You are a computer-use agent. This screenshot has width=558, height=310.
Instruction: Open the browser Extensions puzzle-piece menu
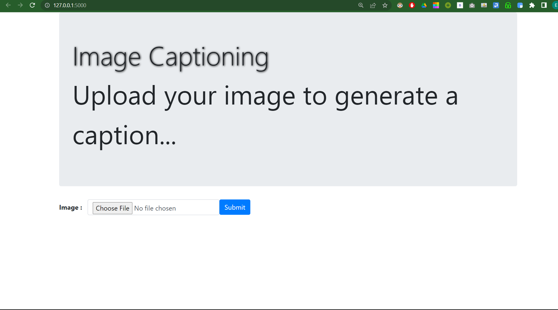pyautogui.click(x=532, y=5)
